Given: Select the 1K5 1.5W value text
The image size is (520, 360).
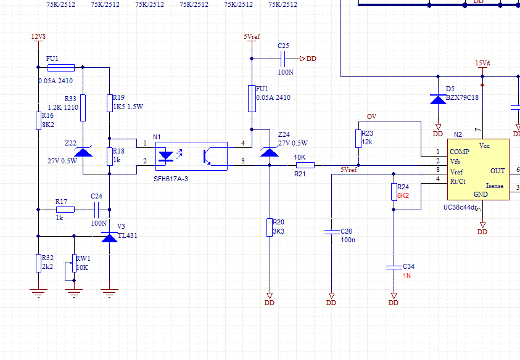Looking at the screenshot, I should pos(128,107).
